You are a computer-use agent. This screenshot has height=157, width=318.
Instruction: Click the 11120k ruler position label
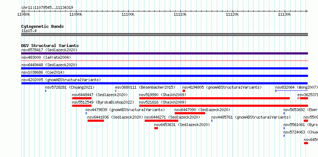pos(232,15)
